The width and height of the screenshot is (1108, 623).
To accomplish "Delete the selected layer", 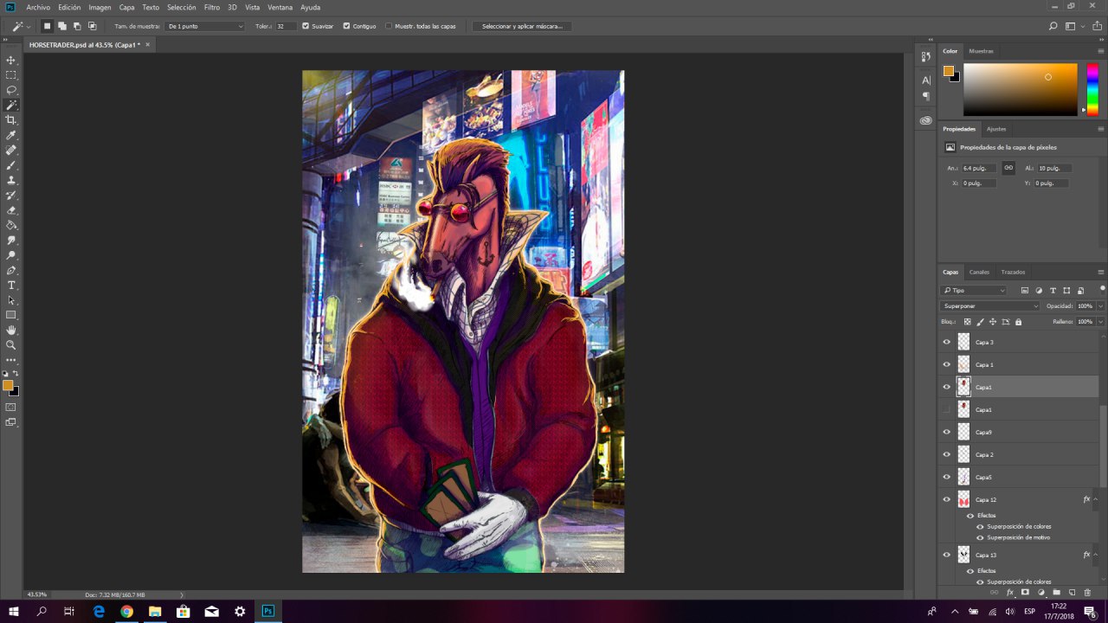I will (1087, 593).
